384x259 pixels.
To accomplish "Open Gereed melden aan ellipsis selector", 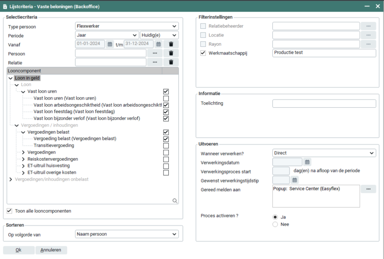I will pyautogui.click(x=368, y=189).
